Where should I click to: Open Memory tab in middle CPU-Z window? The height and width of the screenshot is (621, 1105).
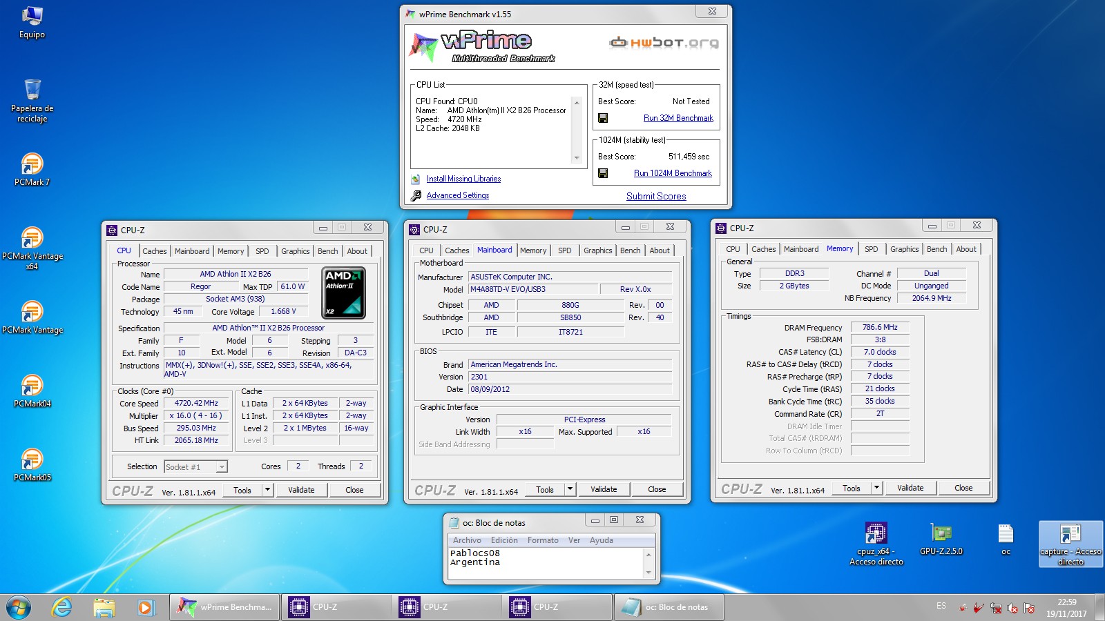(533, 250)
